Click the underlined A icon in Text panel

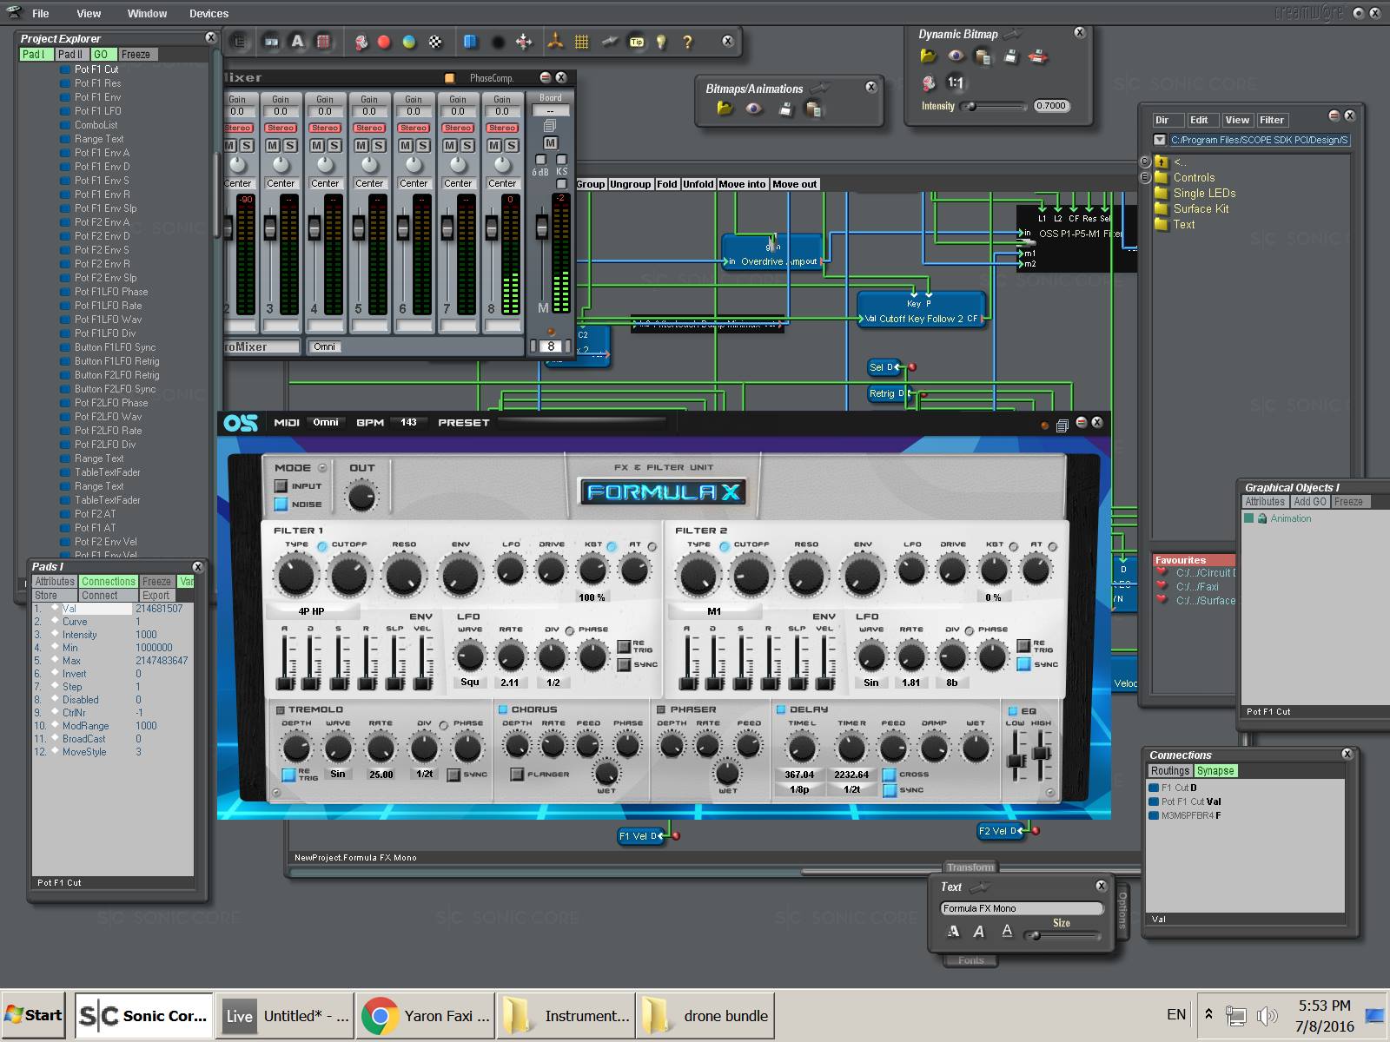(x=1007, y=932)
